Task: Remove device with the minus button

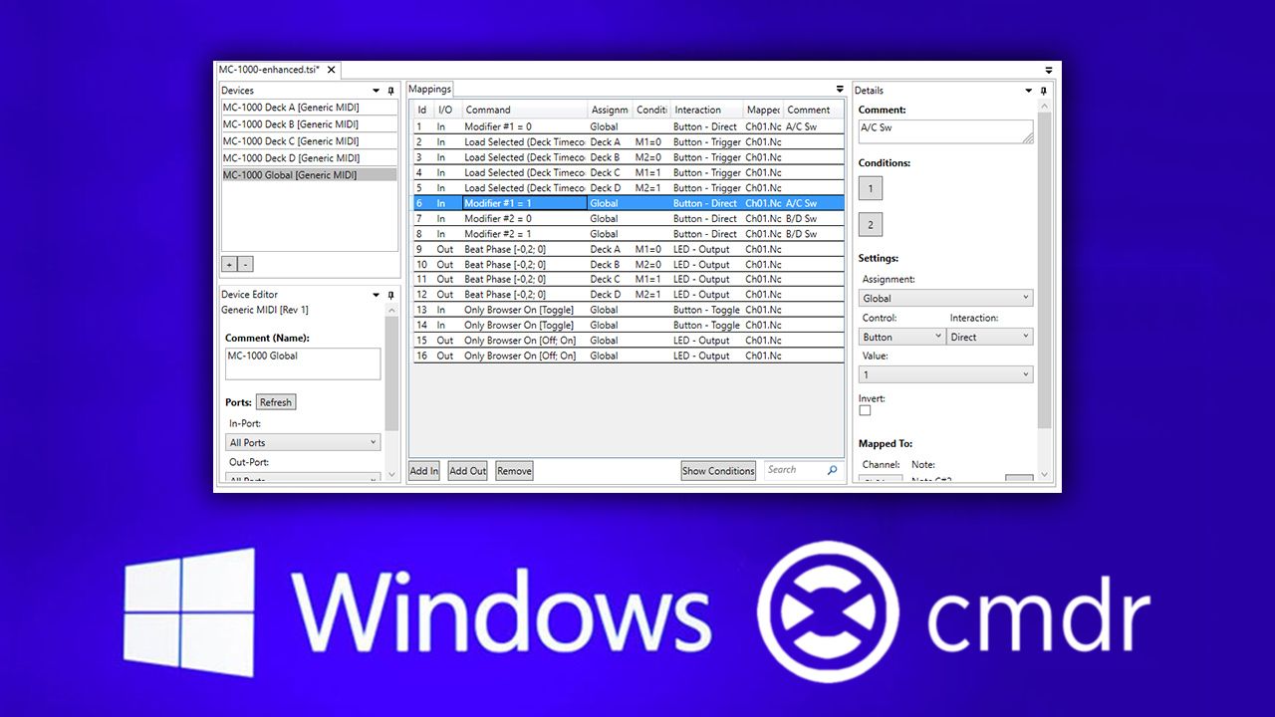Action: 246,265
